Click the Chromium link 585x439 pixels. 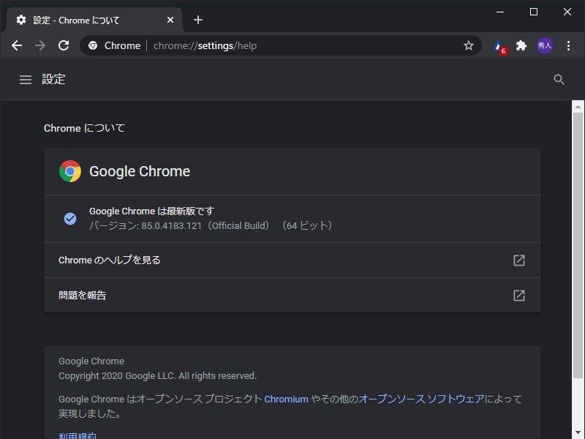click(x=286, y=399)
